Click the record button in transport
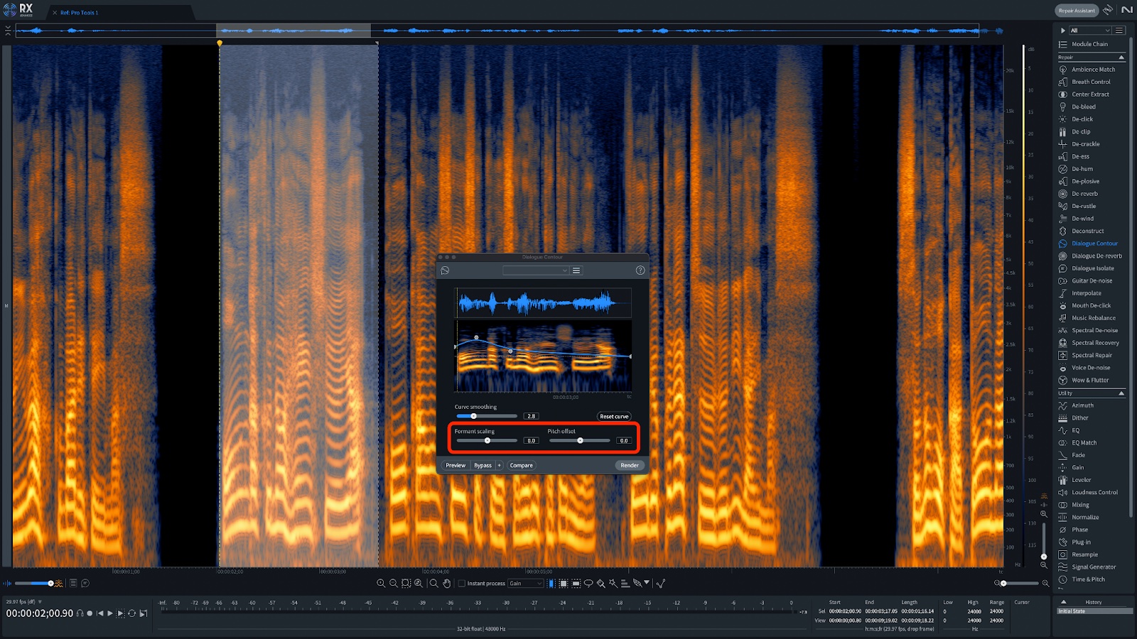The width and height of the screenshot is (1137, 639). point(90,613)
